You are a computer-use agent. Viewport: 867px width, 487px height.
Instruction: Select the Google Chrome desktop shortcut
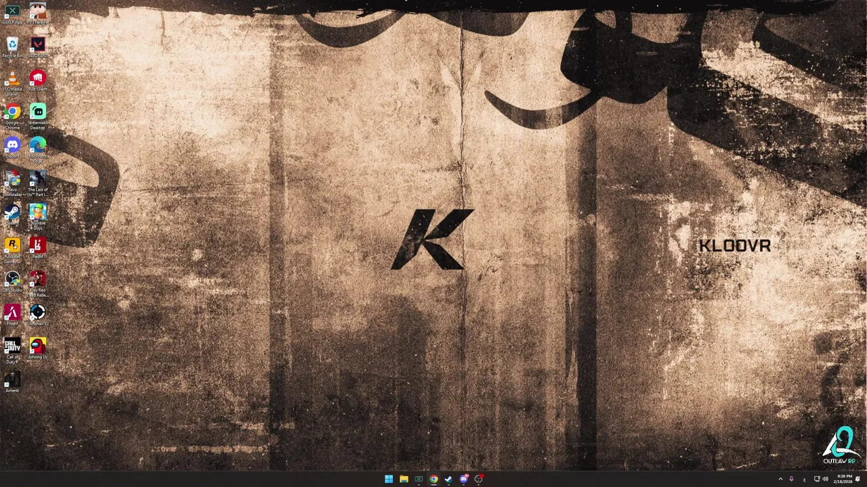tap(12, 116)
